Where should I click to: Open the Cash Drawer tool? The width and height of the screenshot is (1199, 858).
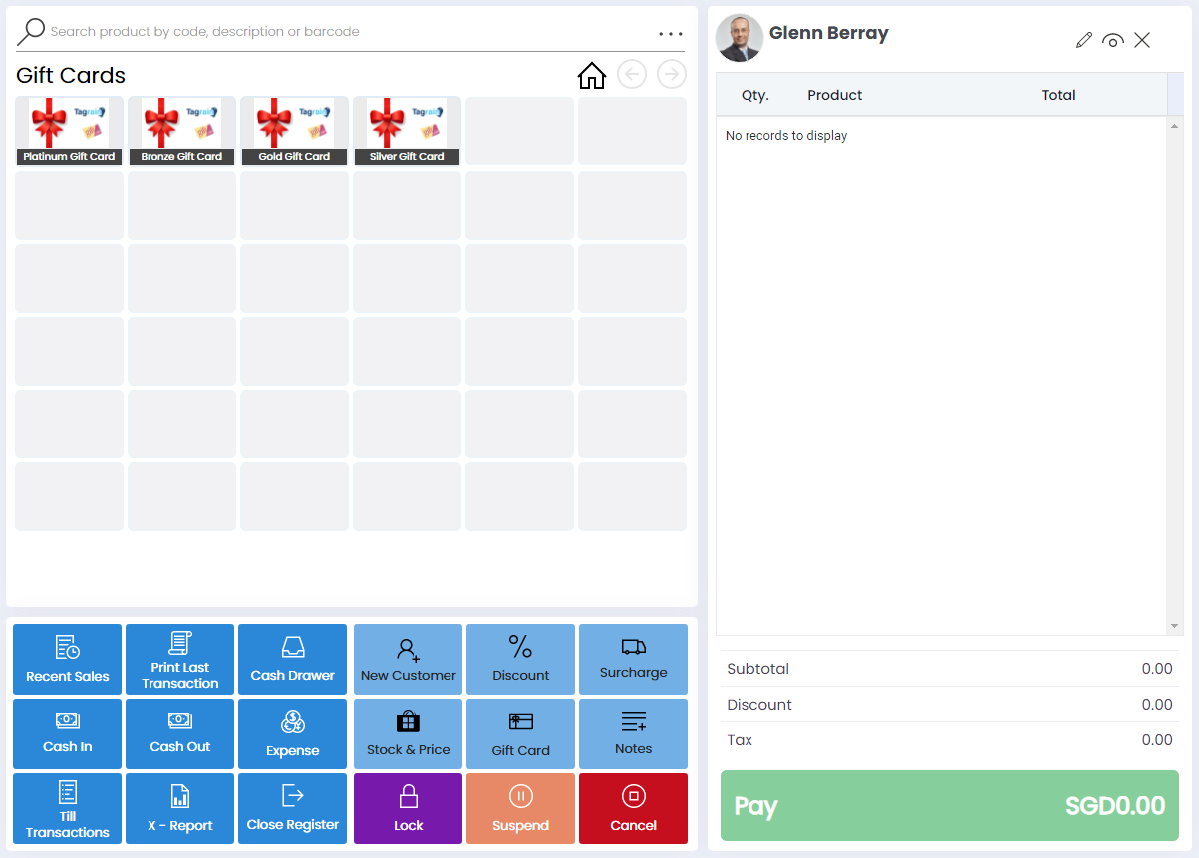[292, 659]
